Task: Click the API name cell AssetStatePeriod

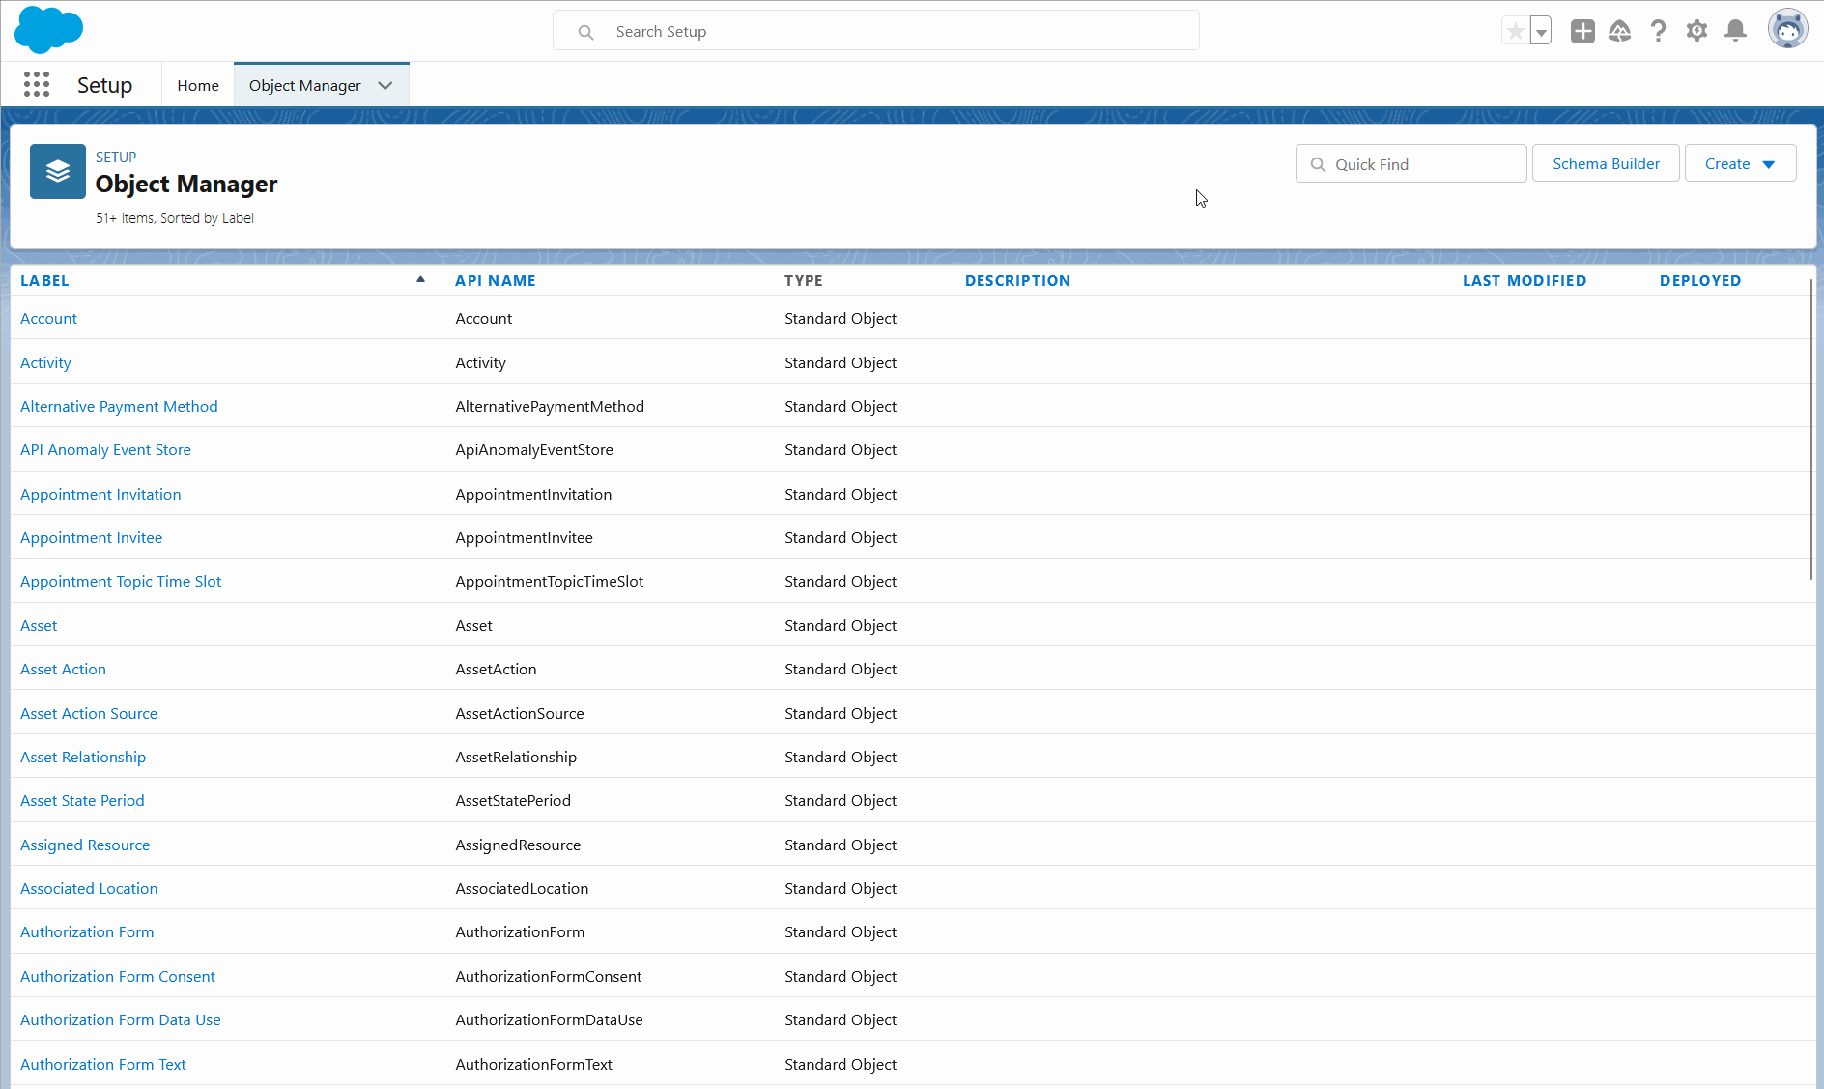Action: (x=513, y=801)
